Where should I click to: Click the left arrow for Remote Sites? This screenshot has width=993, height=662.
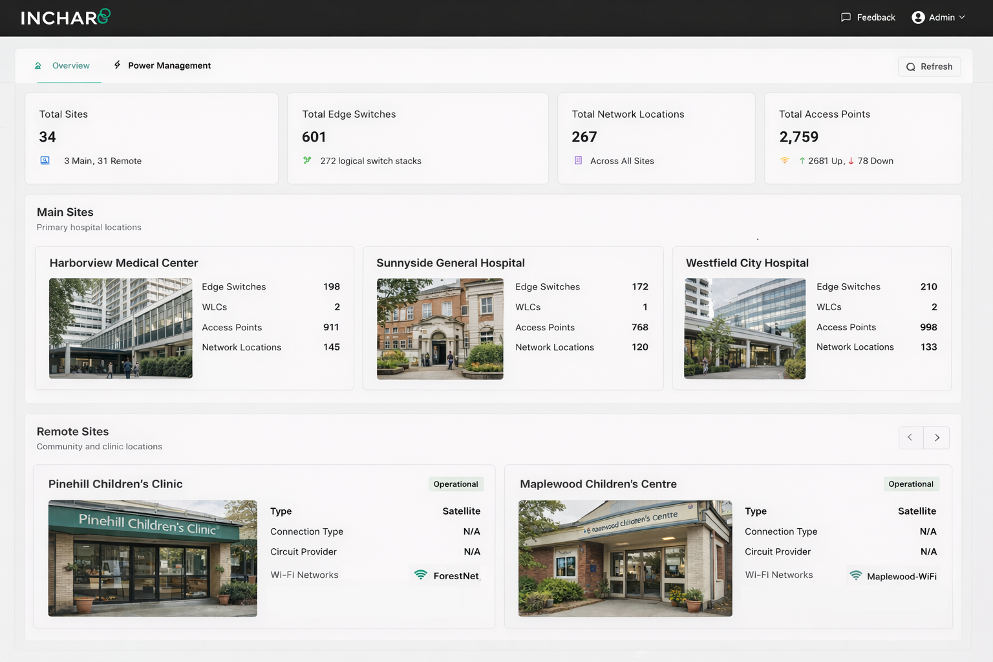coord(911,437)
